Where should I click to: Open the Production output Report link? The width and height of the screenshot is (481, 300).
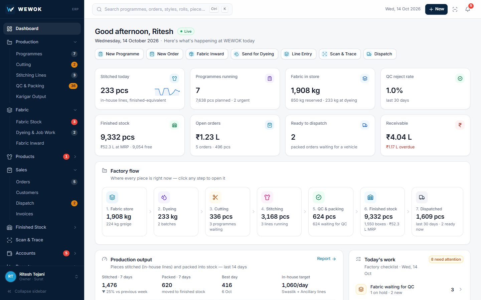coord(326,259)
